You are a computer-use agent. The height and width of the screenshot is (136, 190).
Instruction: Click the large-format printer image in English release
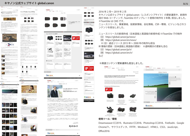[133, 109]
